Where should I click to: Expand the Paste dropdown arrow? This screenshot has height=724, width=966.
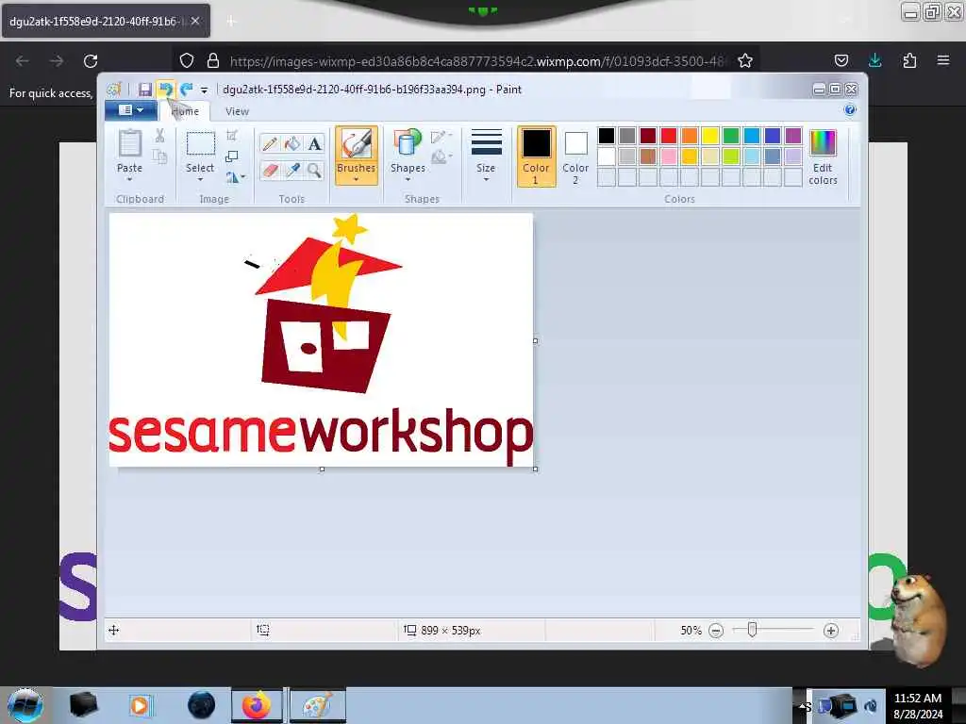point(129,179)
